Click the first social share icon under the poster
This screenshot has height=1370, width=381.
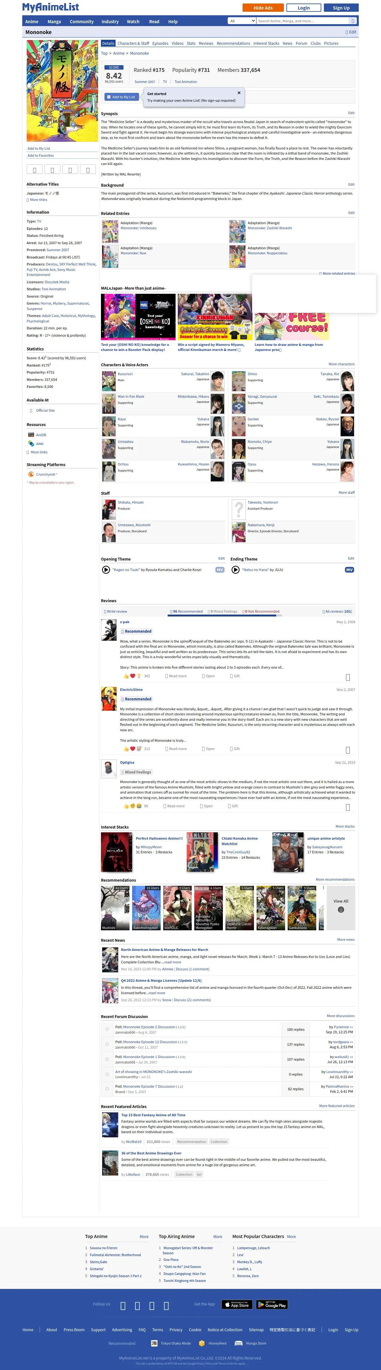(x=35, y=170)
